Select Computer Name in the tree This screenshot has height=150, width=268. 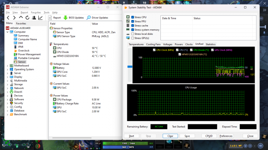[27, 39]
